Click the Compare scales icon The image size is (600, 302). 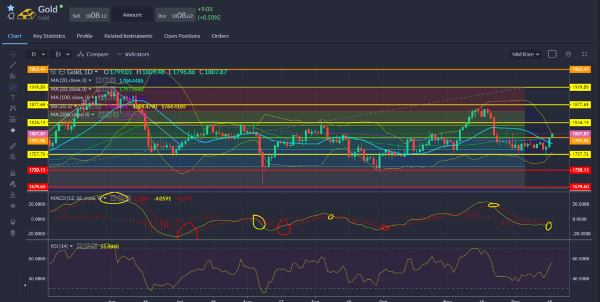(80, 55)
